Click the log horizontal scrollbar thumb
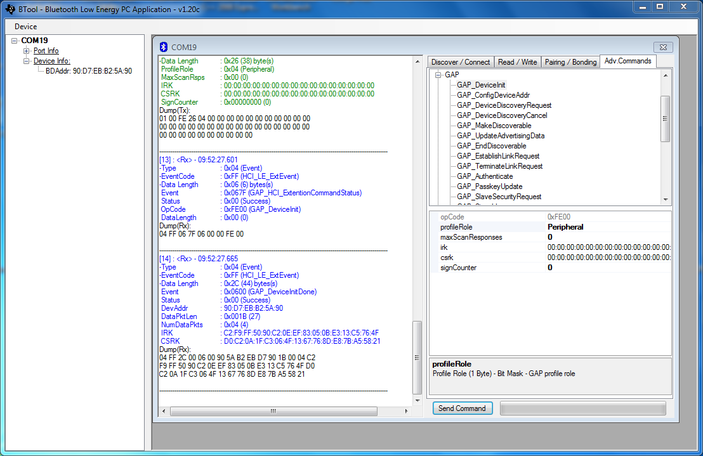This screenshot has width=703, height=456. click(273, 411)
